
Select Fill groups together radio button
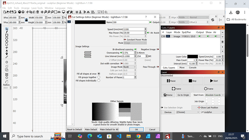pyautogui.click(x=99, y=77)
